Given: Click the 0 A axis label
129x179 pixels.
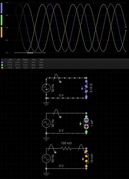Looking at the screenshot, I should tap(7, 28).
